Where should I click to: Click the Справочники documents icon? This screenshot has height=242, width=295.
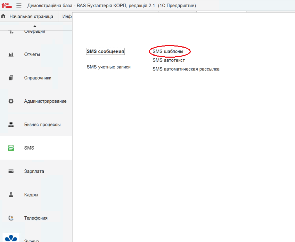point(11,78)
